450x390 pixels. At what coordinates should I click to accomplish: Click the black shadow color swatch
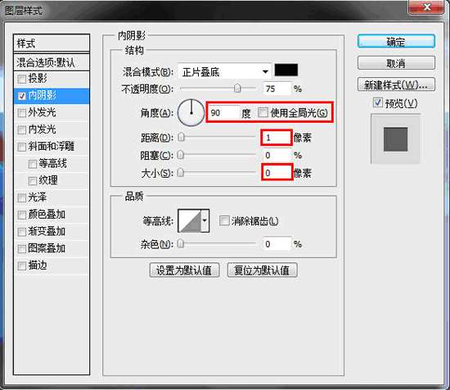click(286, 70)
